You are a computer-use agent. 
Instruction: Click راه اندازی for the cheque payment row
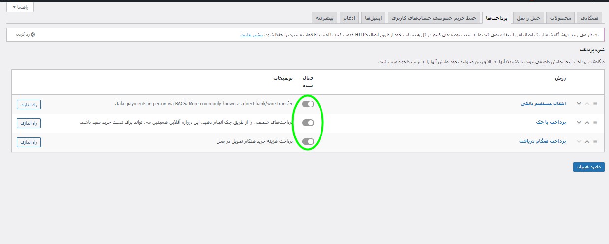click(x=29, y=123)
